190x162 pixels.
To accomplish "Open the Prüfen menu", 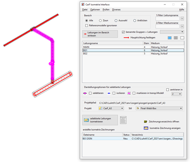I will [x=106, y=10].
